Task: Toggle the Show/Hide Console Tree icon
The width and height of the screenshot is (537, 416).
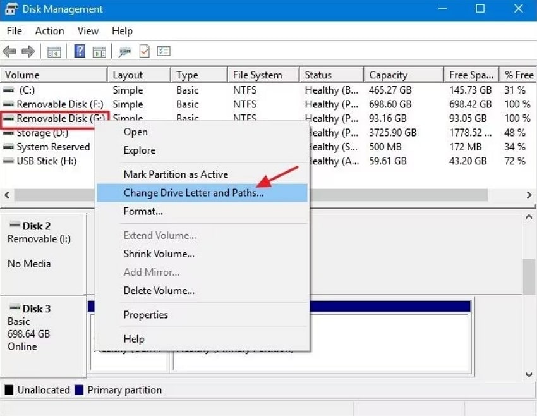Action: tap(54, 51)
